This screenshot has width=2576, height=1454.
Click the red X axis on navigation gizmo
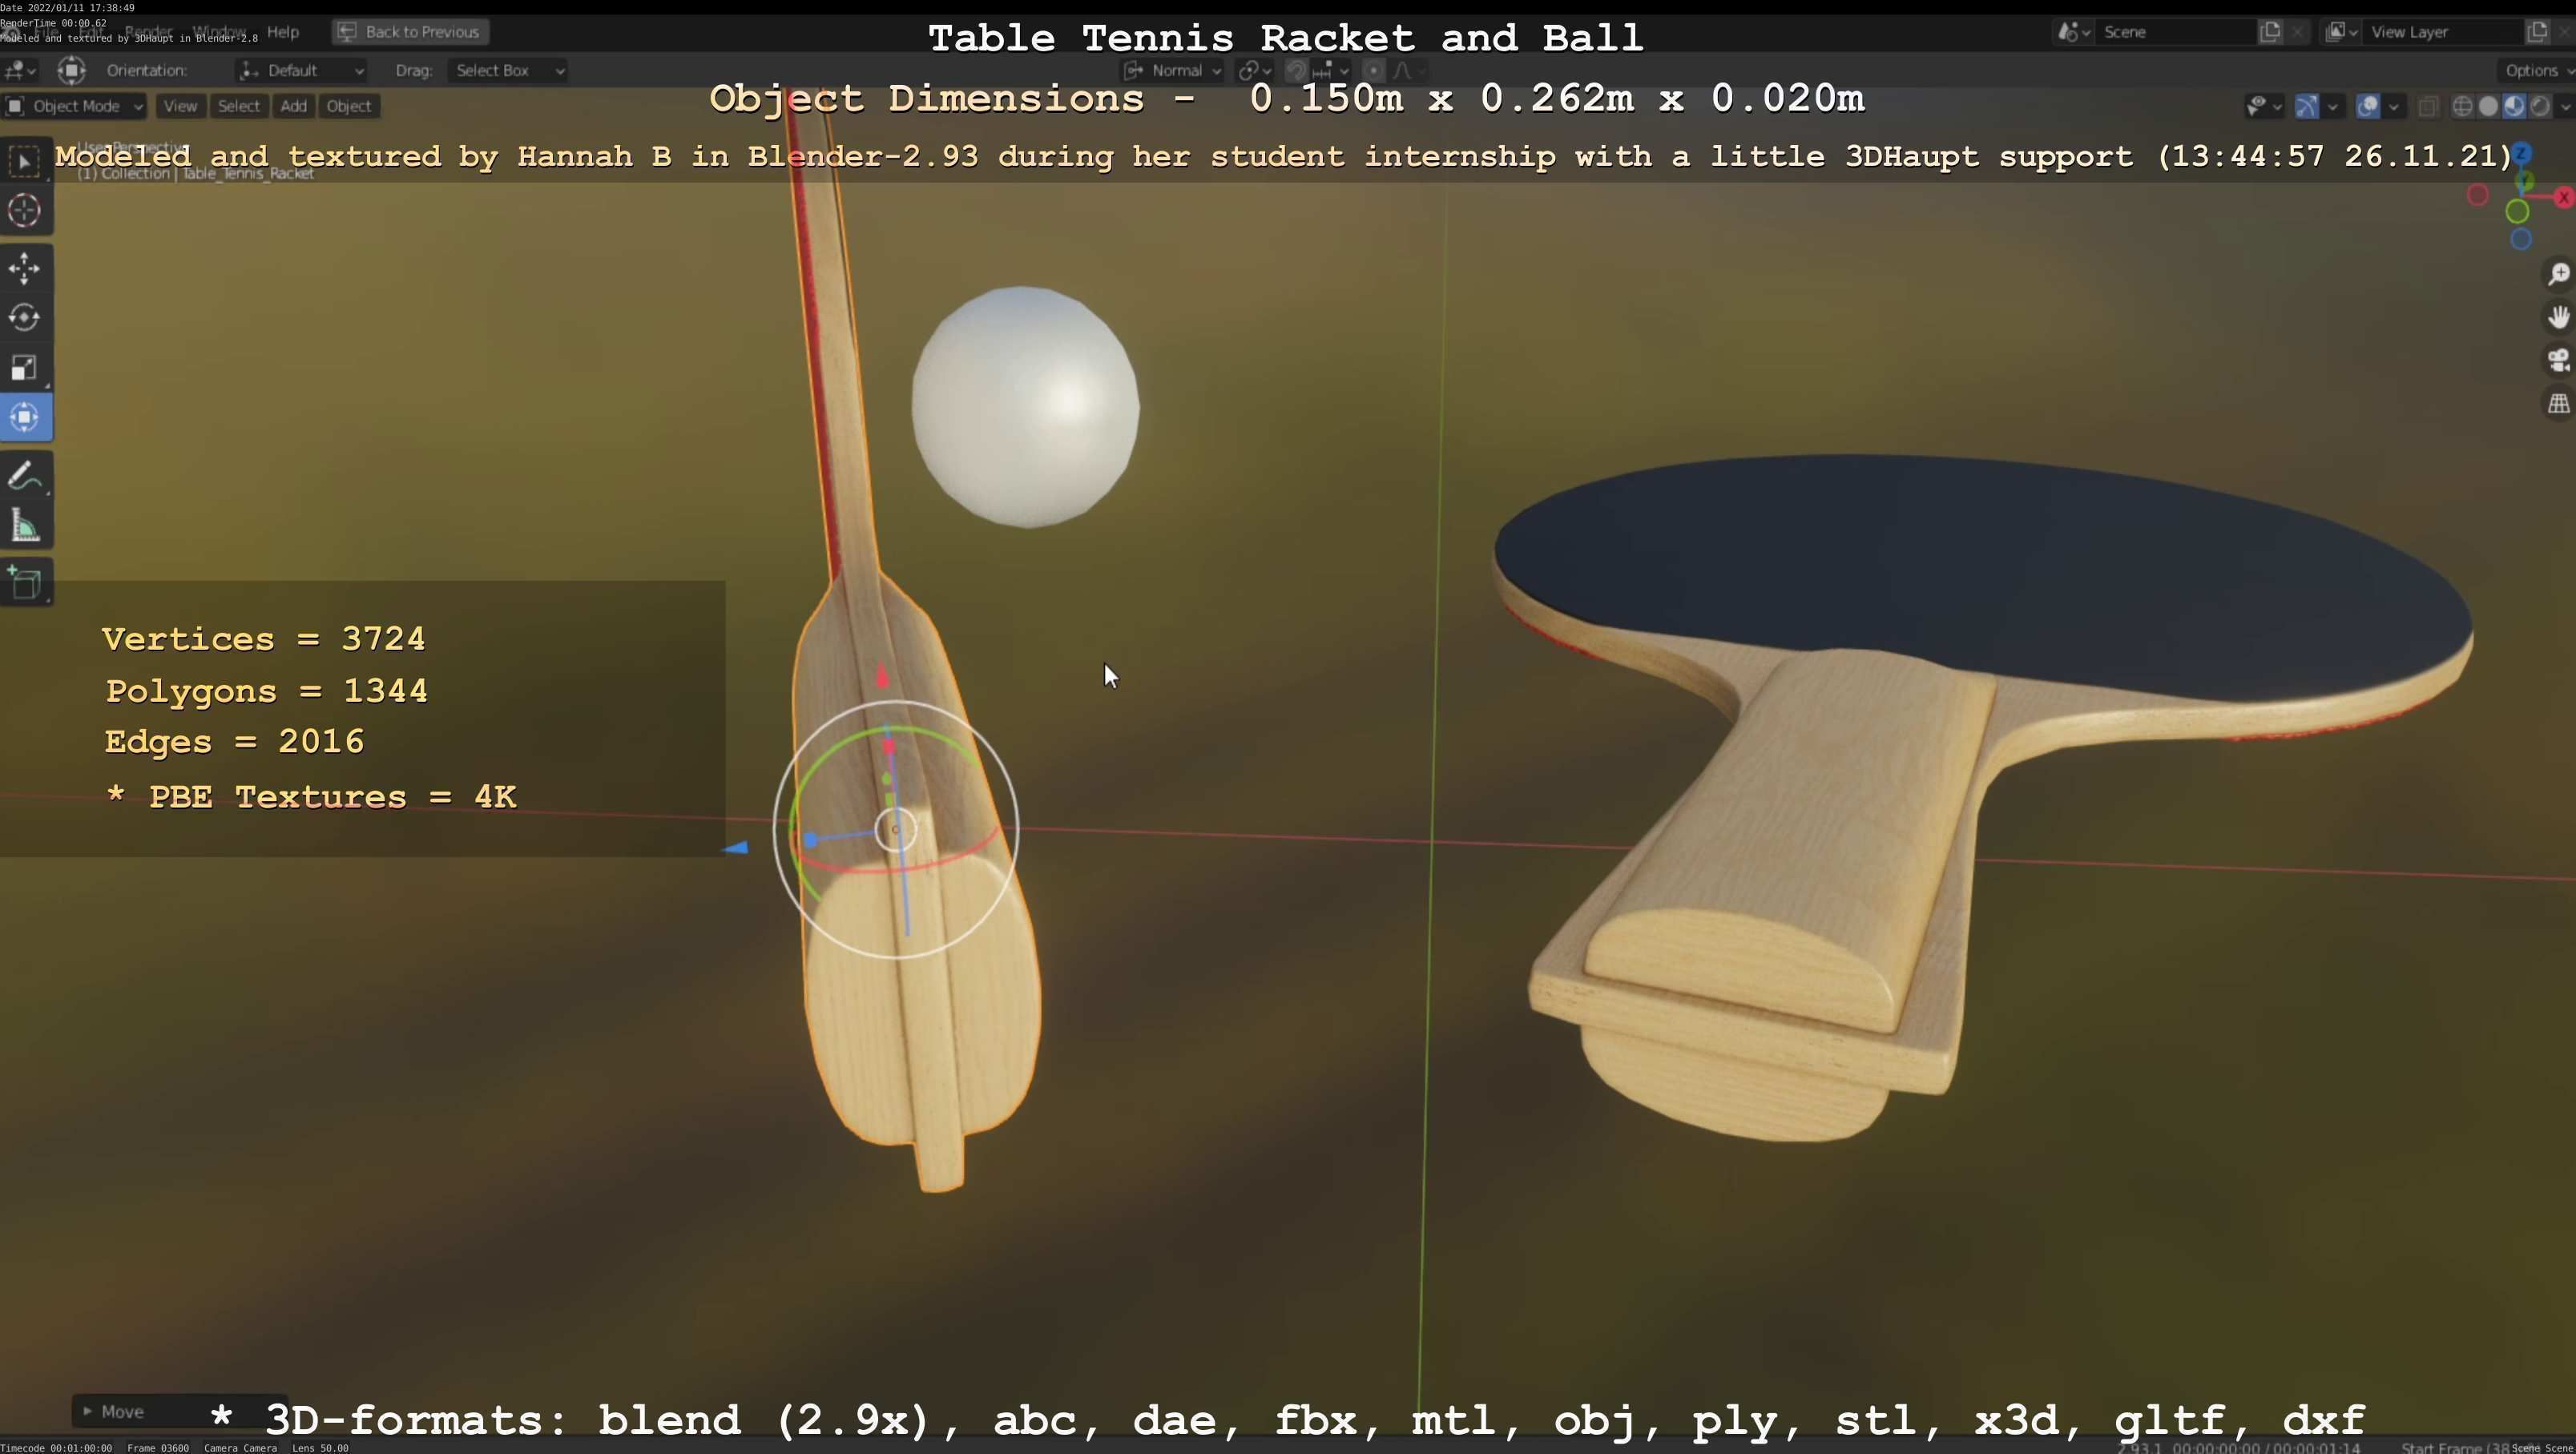click(x=2564, y=197)
